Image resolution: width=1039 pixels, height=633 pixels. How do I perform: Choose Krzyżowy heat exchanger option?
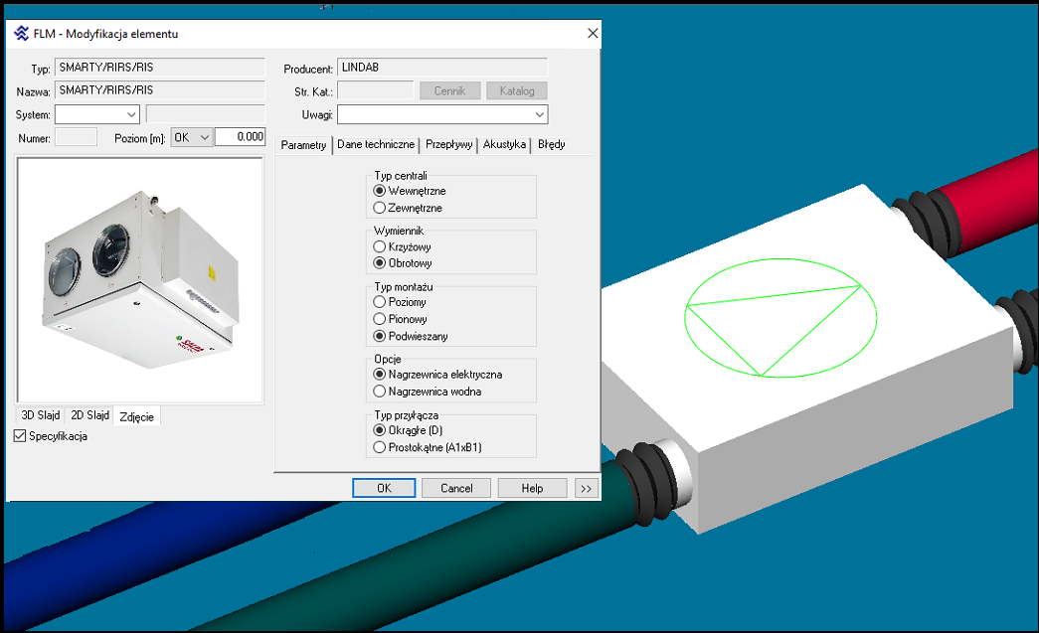(x=379, y=245)
